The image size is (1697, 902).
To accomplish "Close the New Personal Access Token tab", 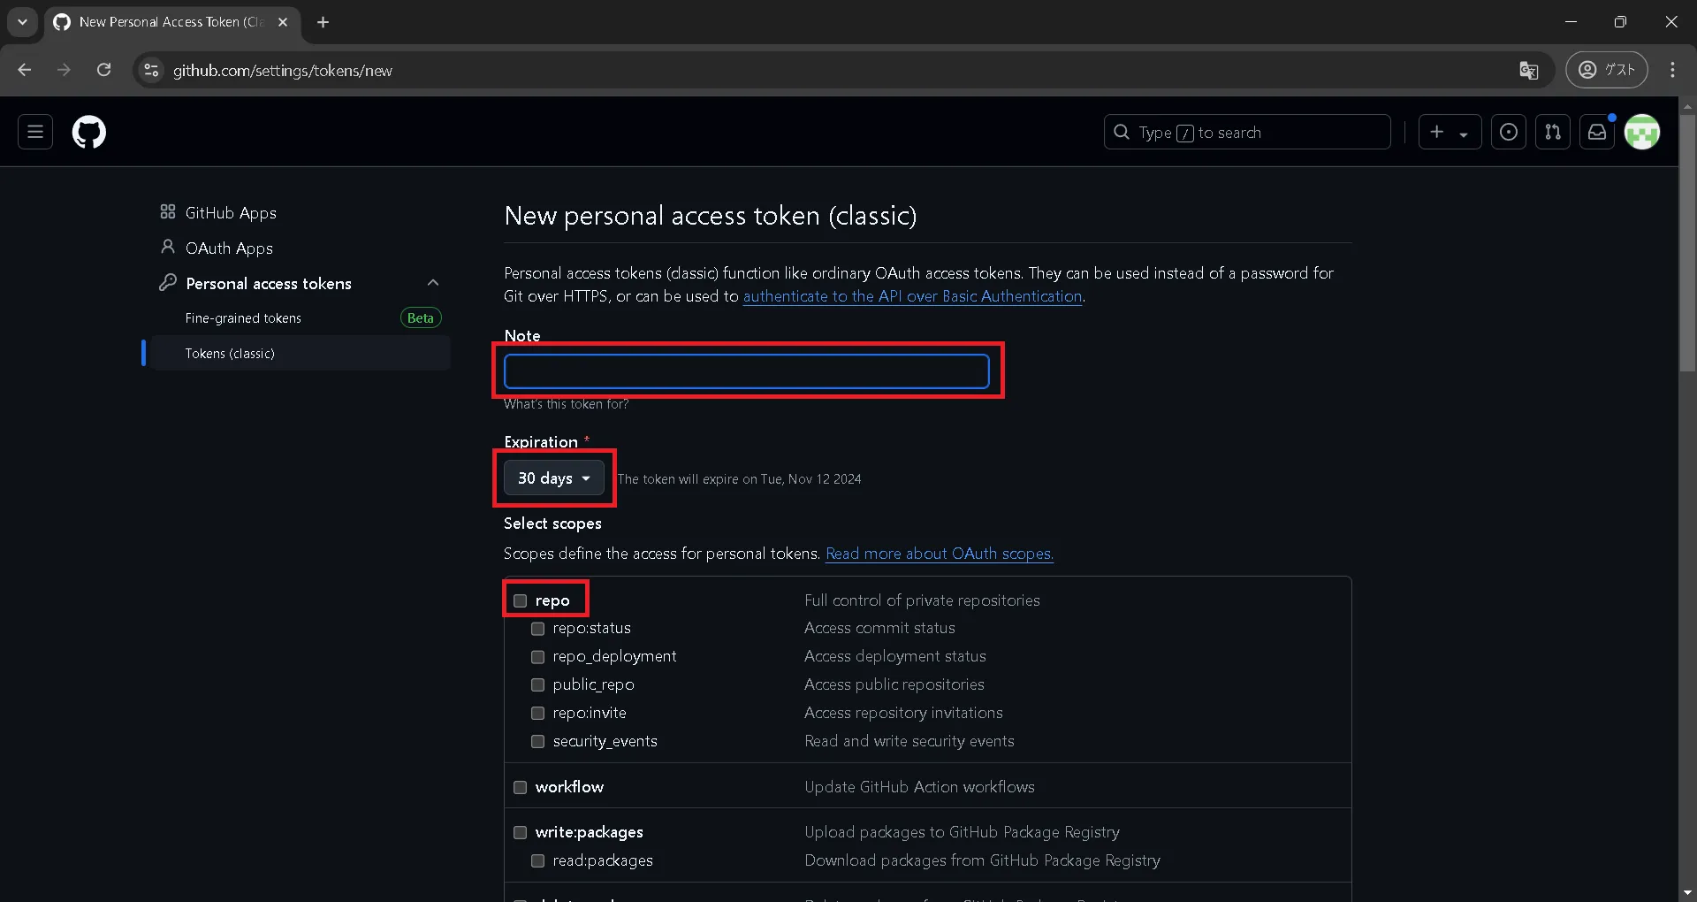I will [x=283, y=22].
